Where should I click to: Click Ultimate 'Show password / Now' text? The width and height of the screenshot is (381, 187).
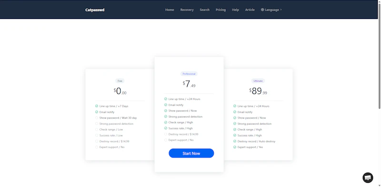point(252,118)
